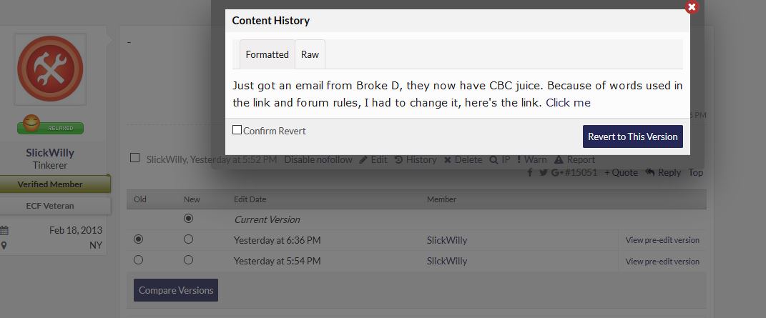
Task: Select New radio for Current Version
Action: click(188, 219)
